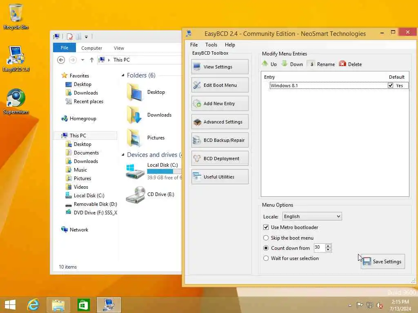
Task: Select Wait for user selection option
Action: click(x=266, y=258)
